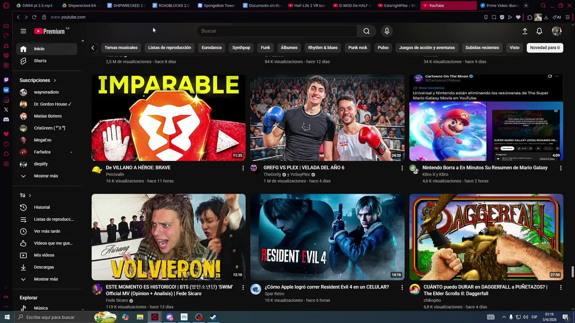Open the GX Corner gamepad icon in the sidebar
This screenshot has width=575, height=323.
coord(6,26)
